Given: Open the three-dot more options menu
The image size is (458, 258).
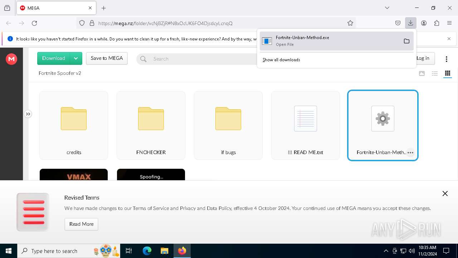Looking at the screenshot, I should pos(446,59).
